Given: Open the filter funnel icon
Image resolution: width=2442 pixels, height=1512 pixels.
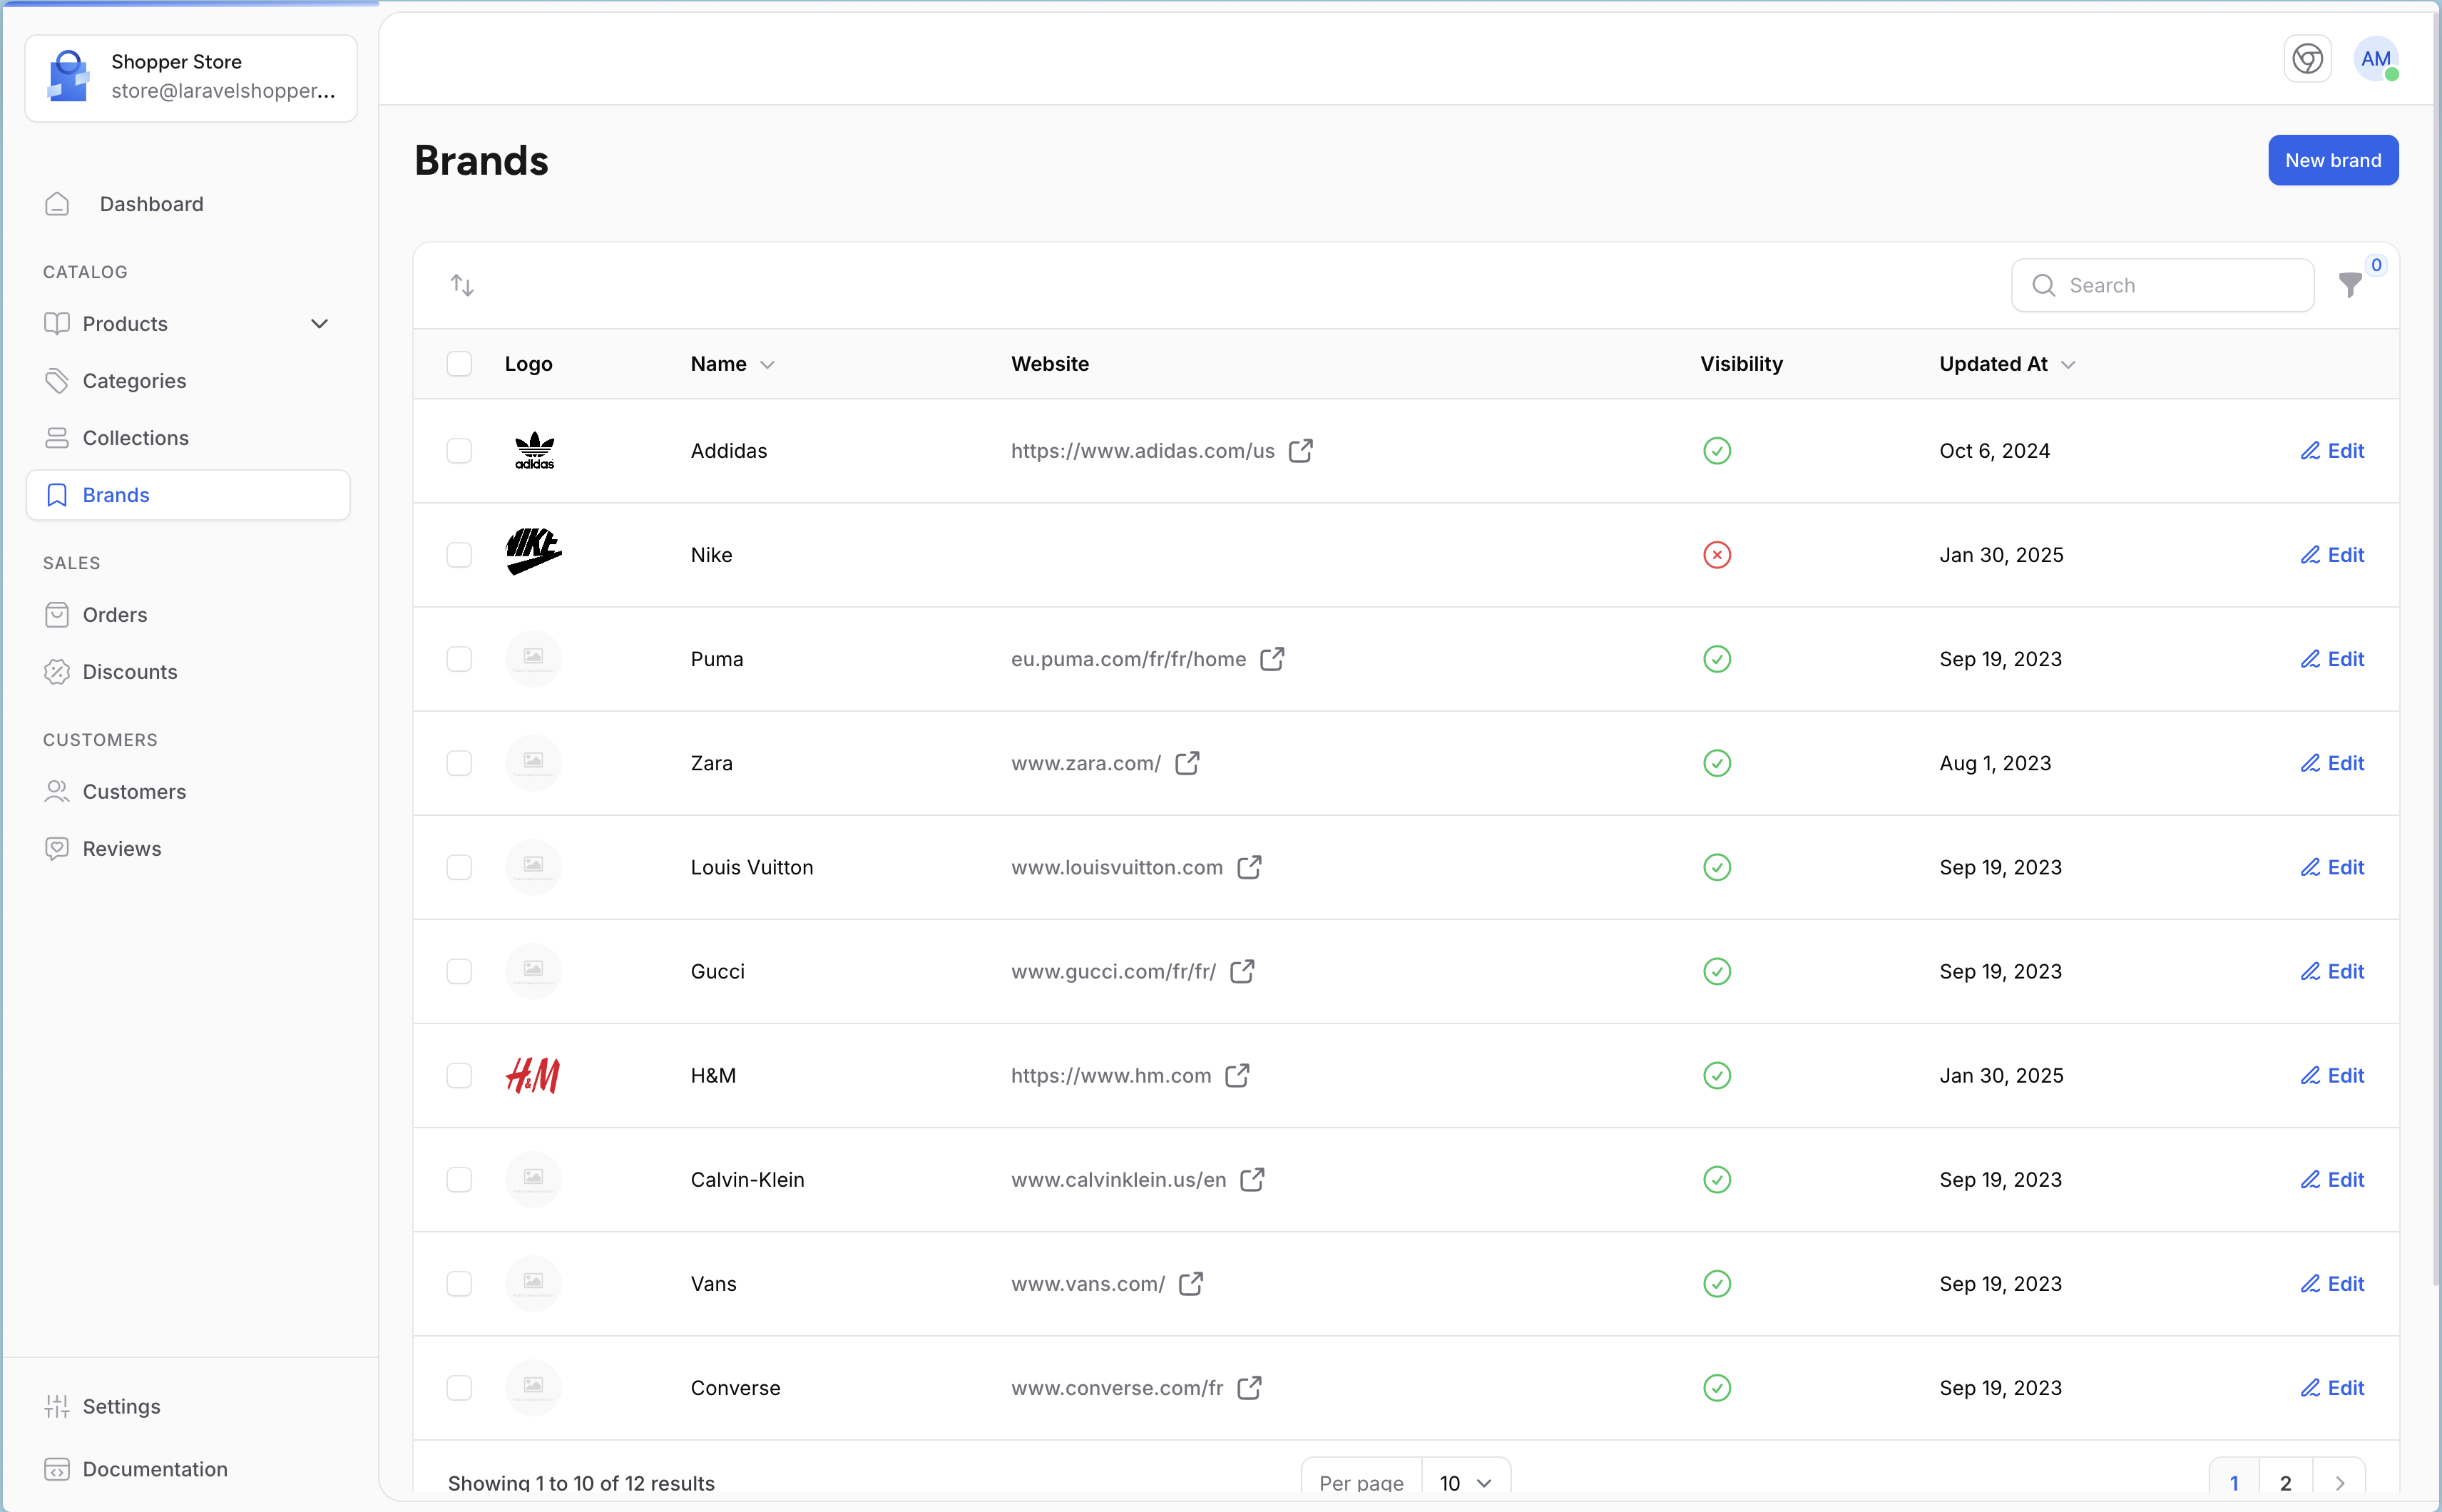Looking at the screenshot, I should (x=2350, y=285).
